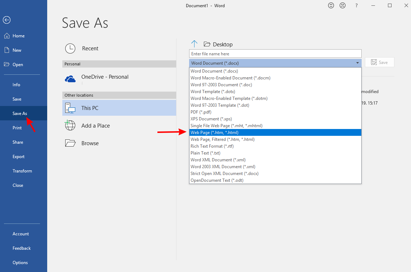Select Save in the backstage menu
This screenshot has width=411, height=272.
coord(23,99)
